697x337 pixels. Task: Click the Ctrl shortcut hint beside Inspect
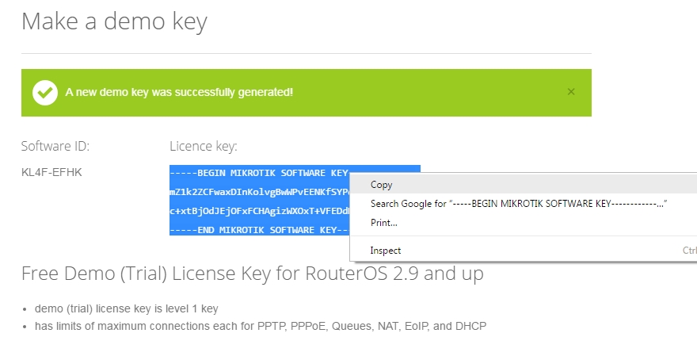coord(688,251)
